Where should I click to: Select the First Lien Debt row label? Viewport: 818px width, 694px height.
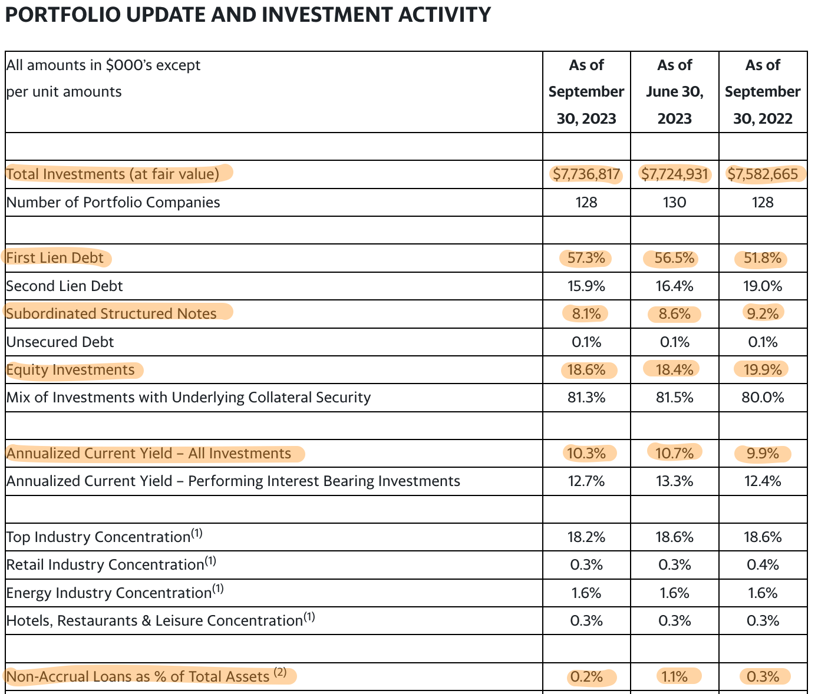click(x=55, y=257)
